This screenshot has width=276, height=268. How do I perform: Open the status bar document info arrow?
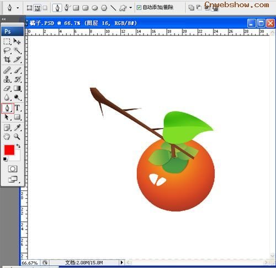[121, 262]
